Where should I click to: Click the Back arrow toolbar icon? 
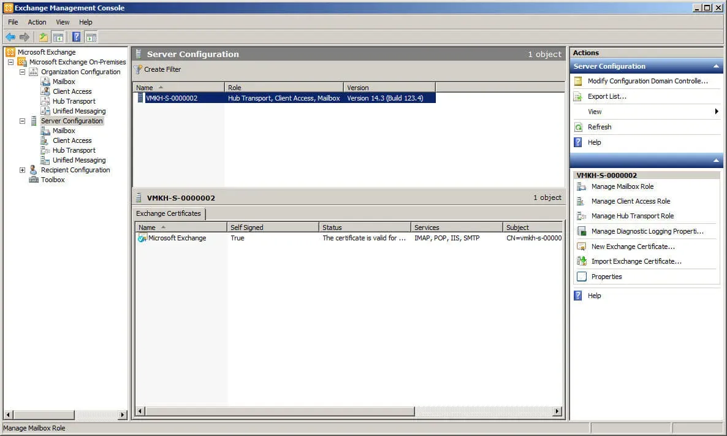pos(10,37)
